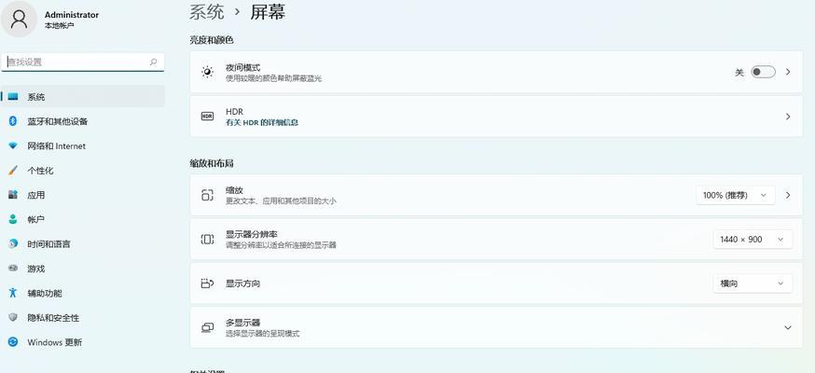Click the gamepad icon beside 游戏
The width and height of the screenshot is (815, 373).
tap(13, 268)
